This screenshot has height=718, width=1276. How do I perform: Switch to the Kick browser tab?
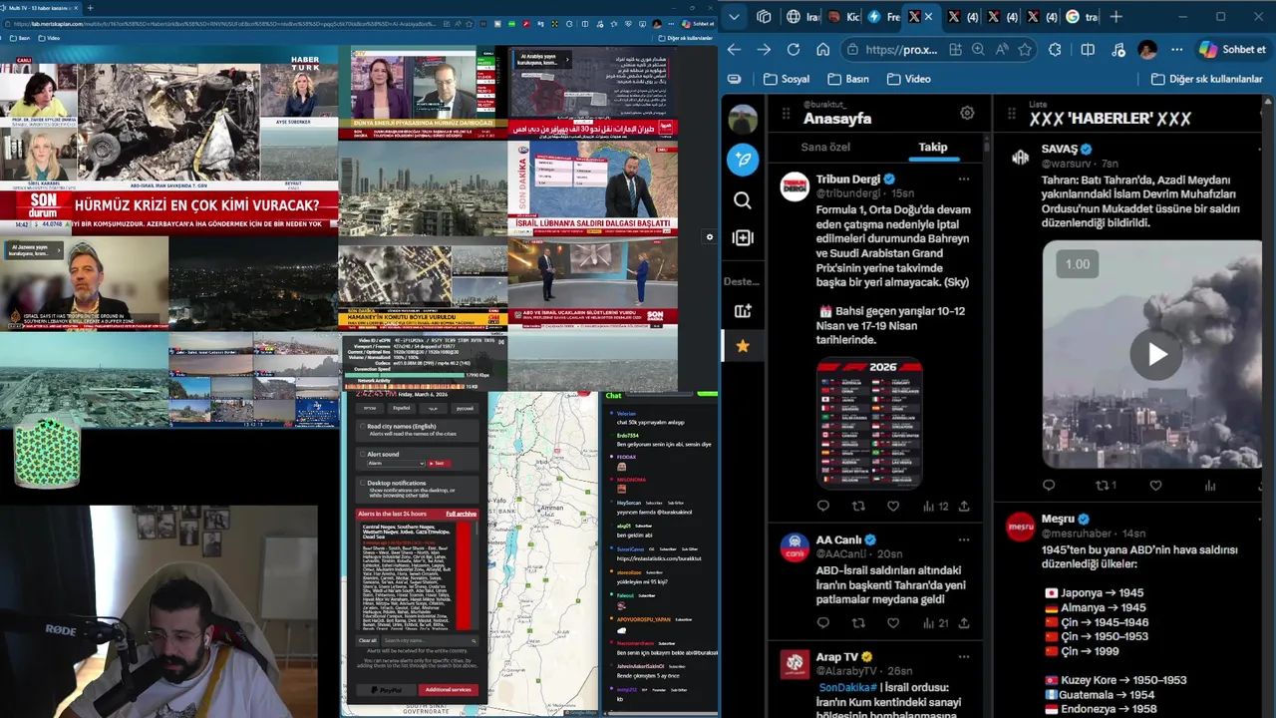click(843, 16)
